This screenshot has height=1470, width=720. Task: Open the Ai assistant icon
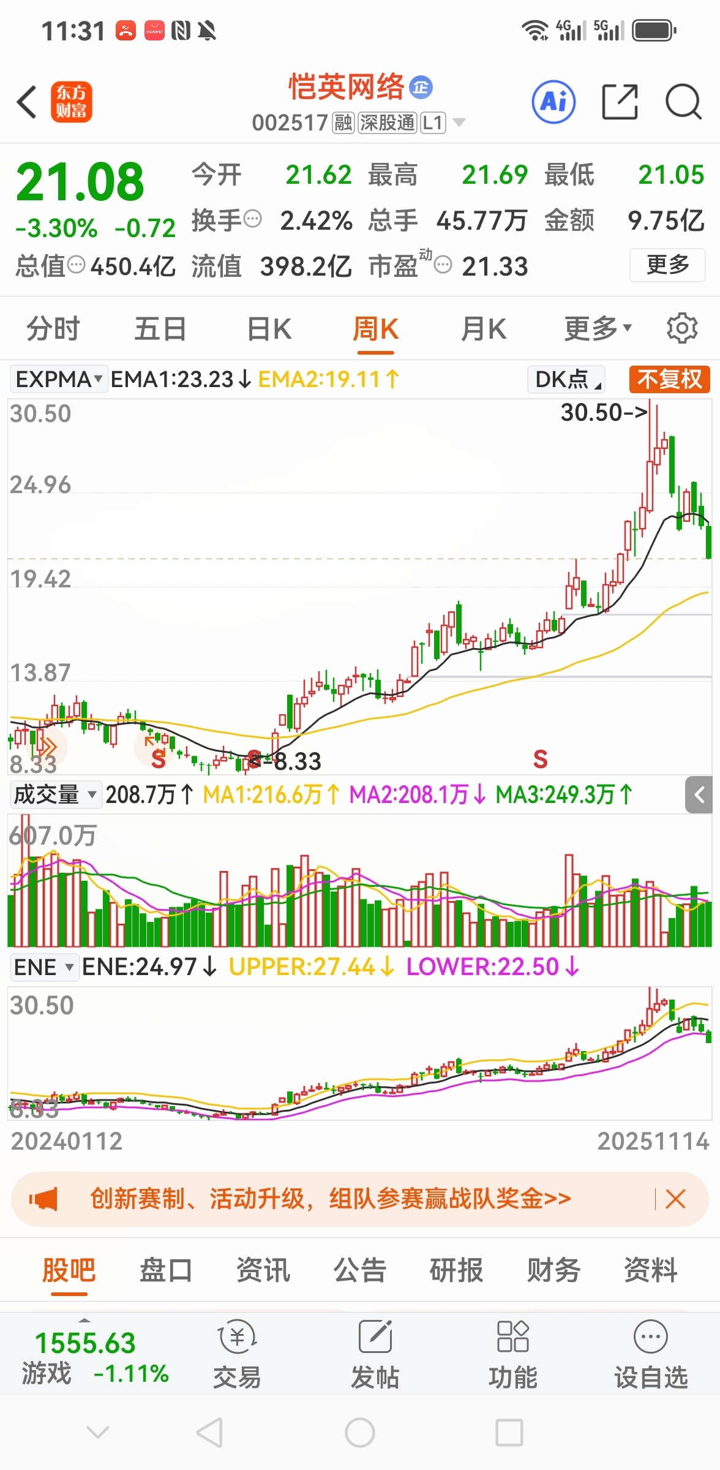(553, 102)
